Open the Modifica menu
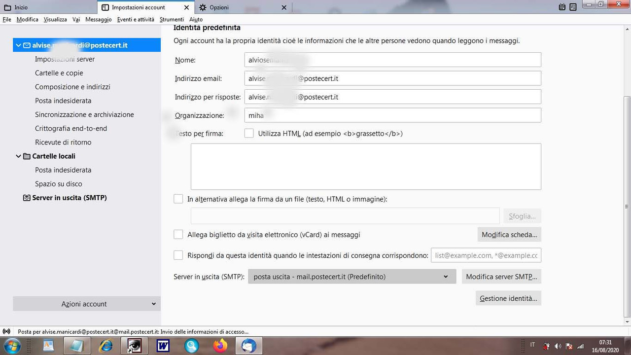The height and width of the screenshot is (355, 631). 27,19
